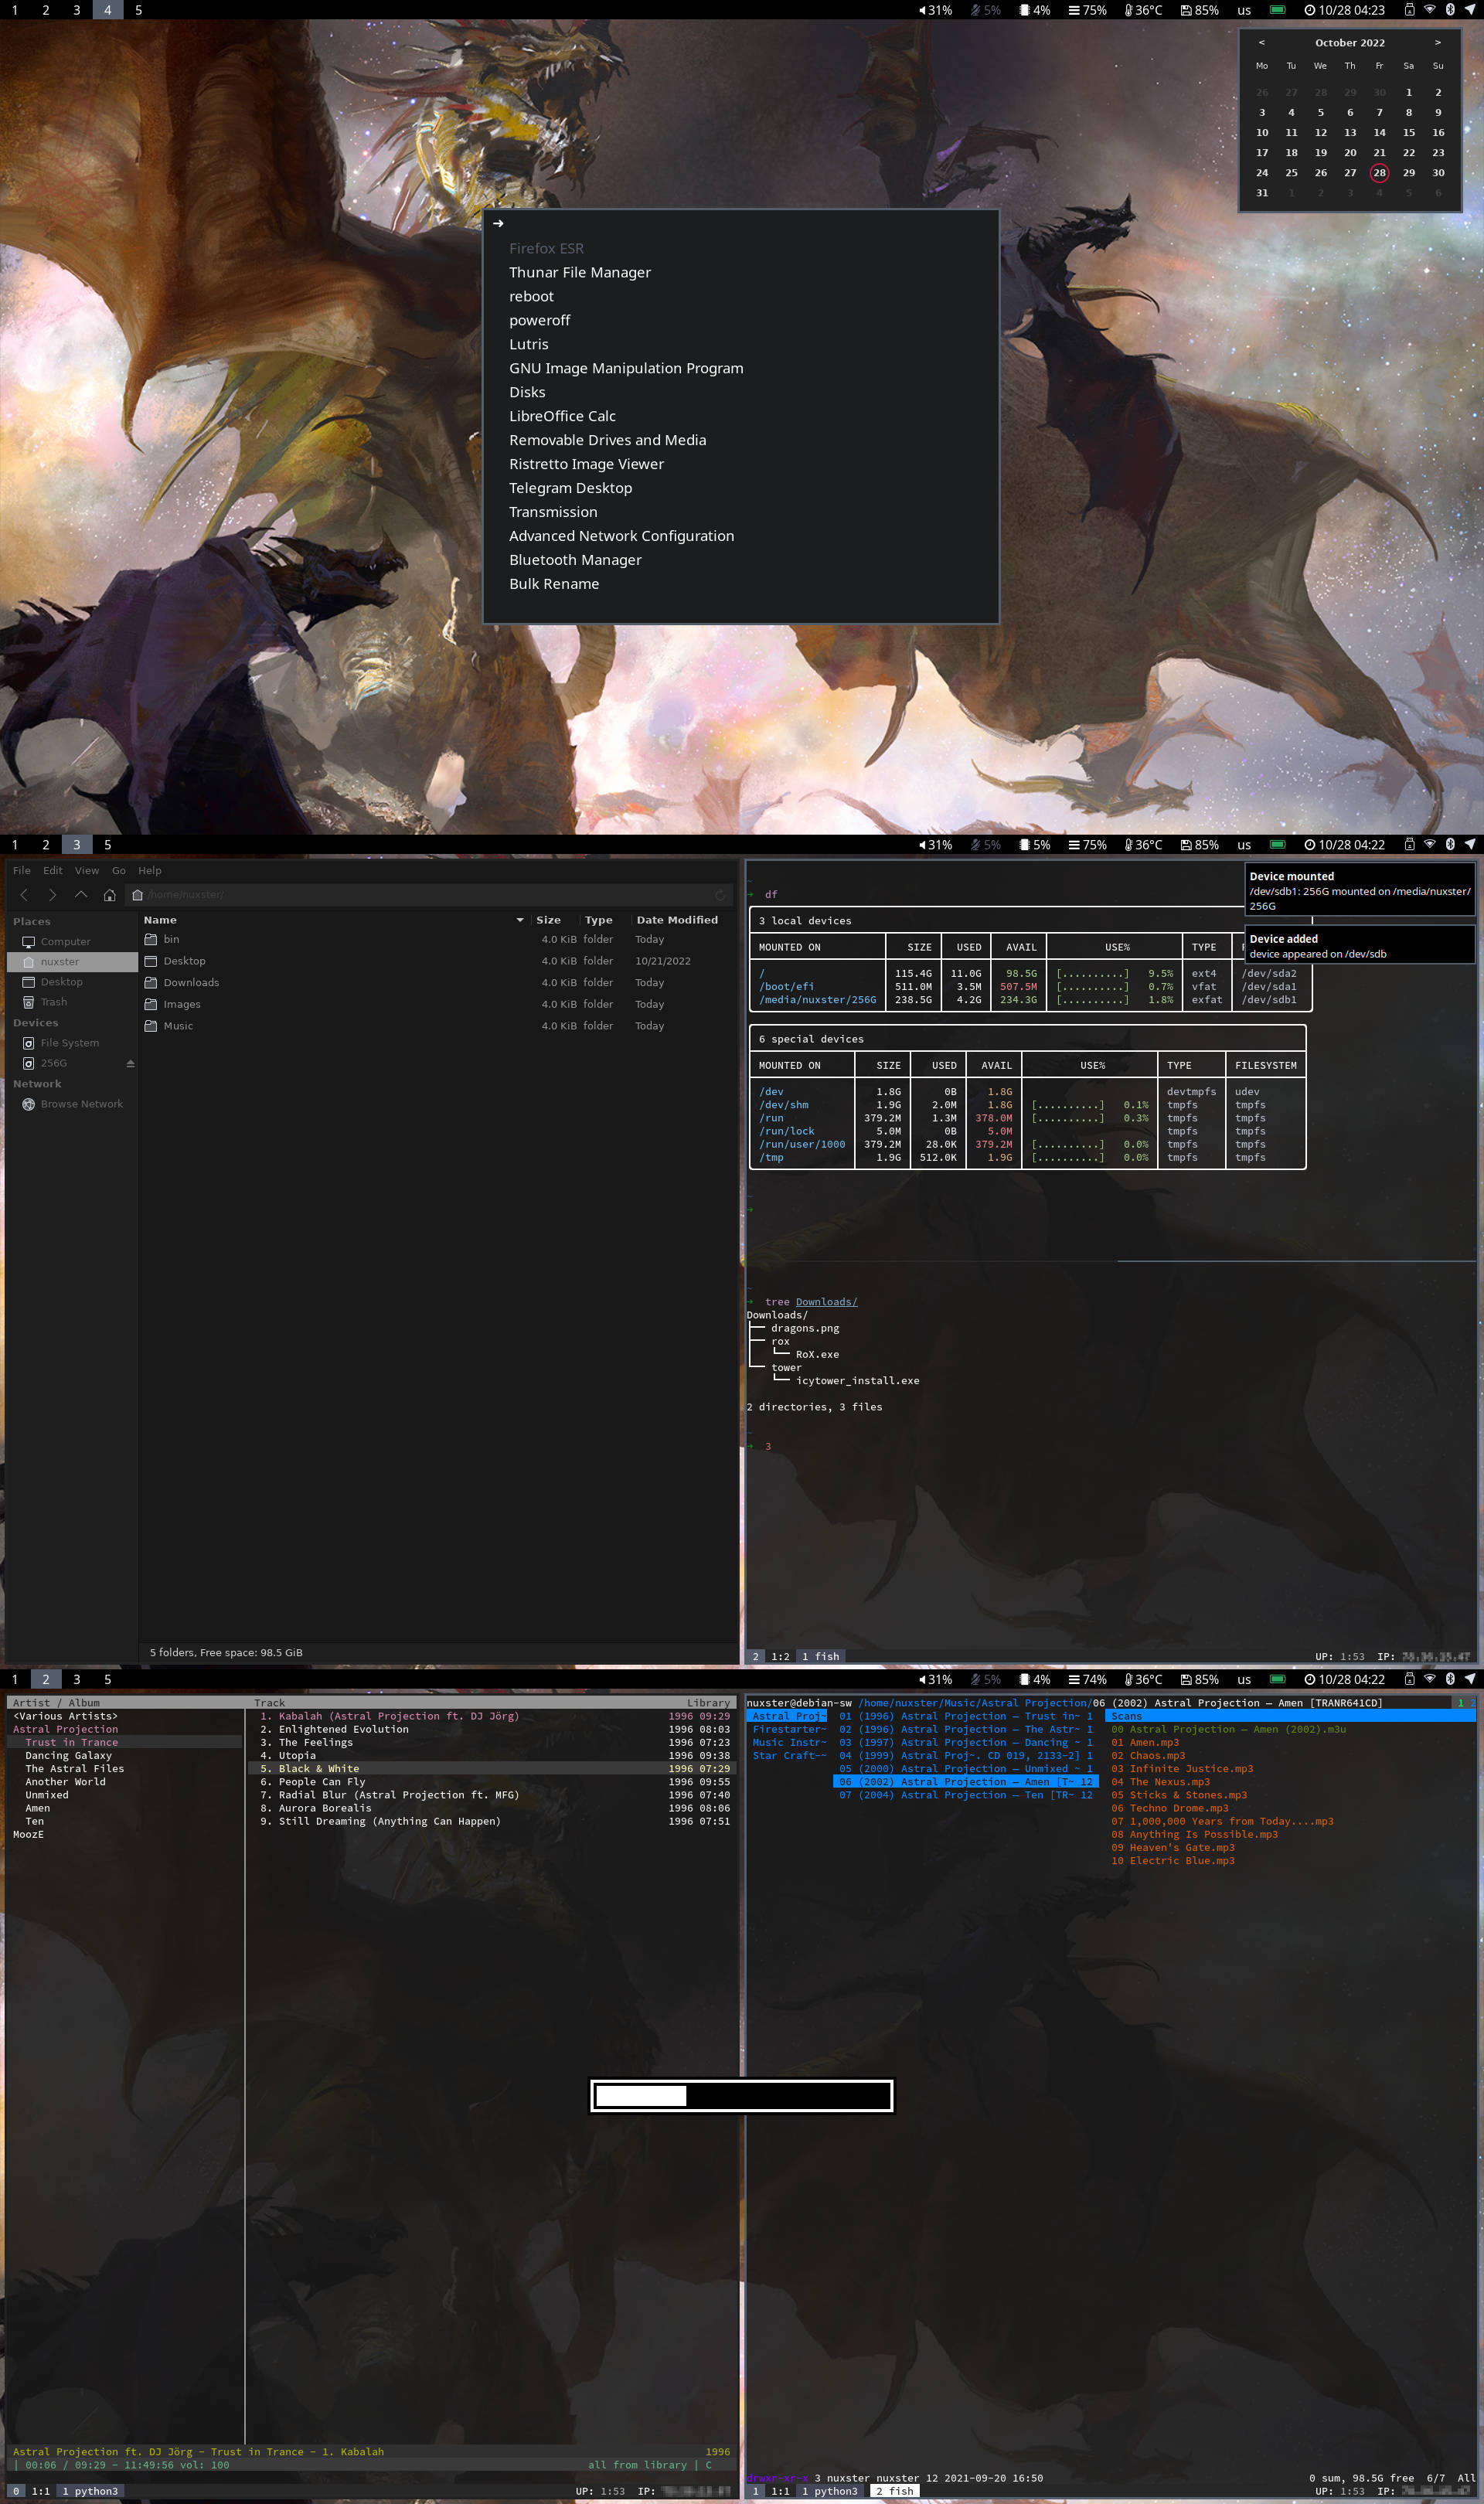Click green battery icon in 04:23 bar
1484x2504 pixels.
coord(1277,10)
